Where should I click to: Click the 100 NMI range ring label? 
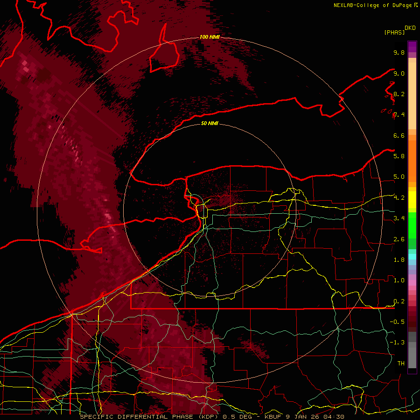point(210,37)
